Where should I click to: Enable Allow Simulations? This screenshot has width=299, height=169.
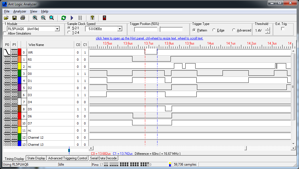click(x=5, y=33)
